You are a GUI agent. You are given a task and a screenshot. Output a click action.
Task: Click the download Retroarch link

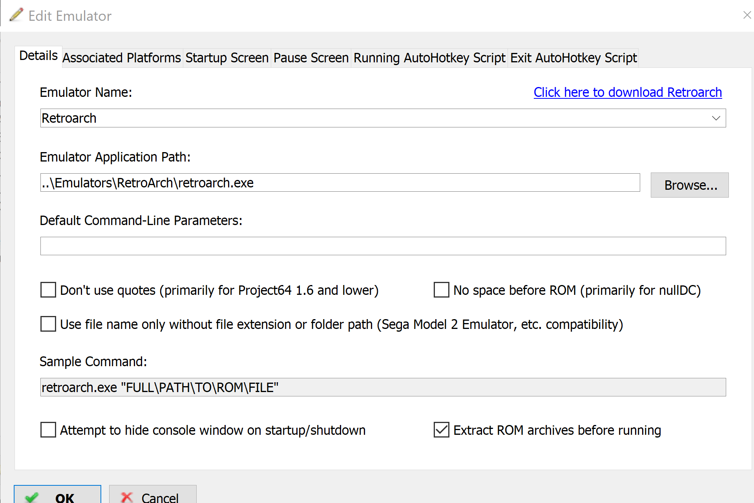[628, 93]
